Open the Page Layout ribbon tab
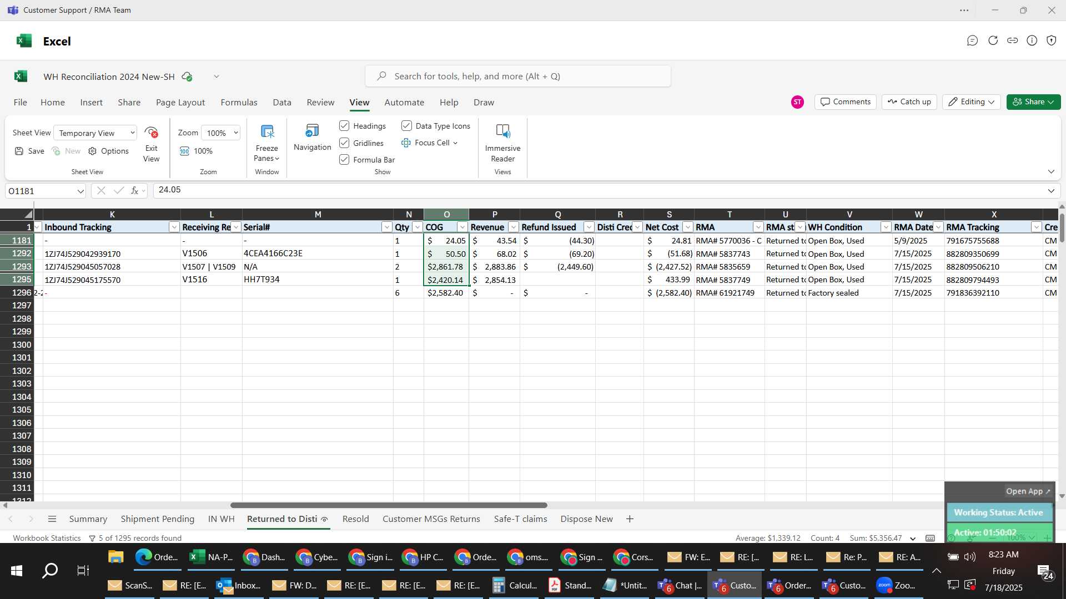 [180, 103]
